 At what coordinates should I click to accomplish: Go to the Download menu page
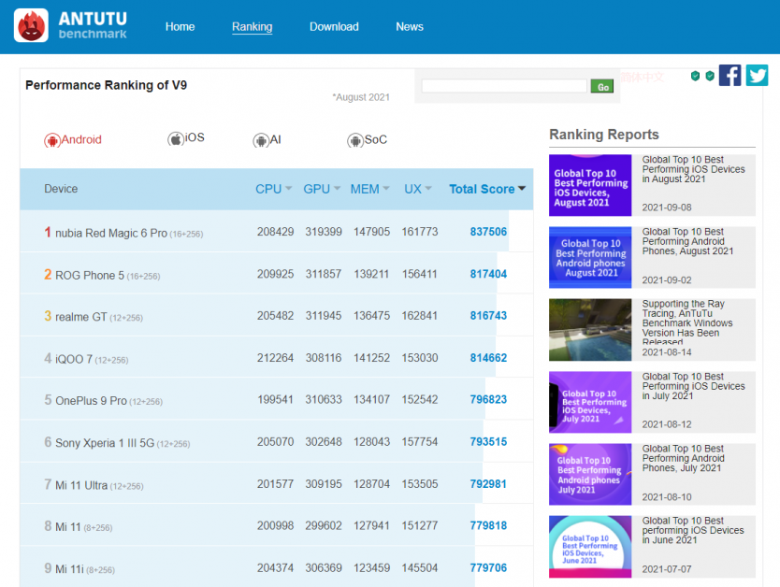(334, 26)
